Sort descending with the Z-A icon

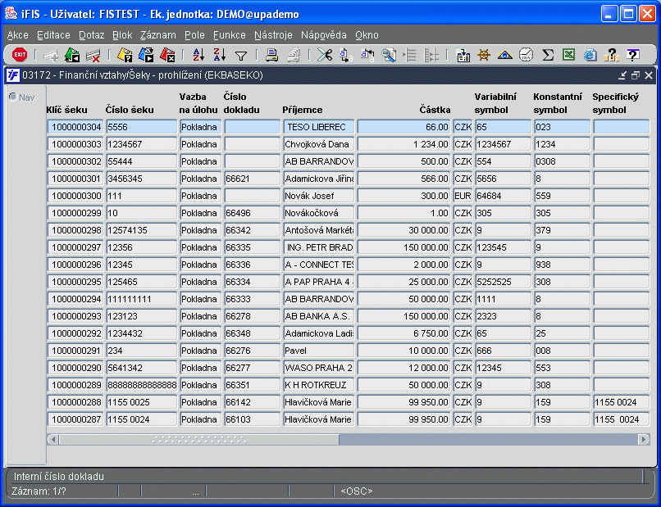point(219,55)
